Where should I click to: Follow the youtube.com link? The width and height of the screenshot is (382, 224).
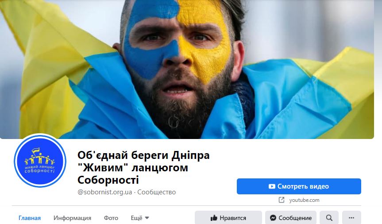coord(304,200)
